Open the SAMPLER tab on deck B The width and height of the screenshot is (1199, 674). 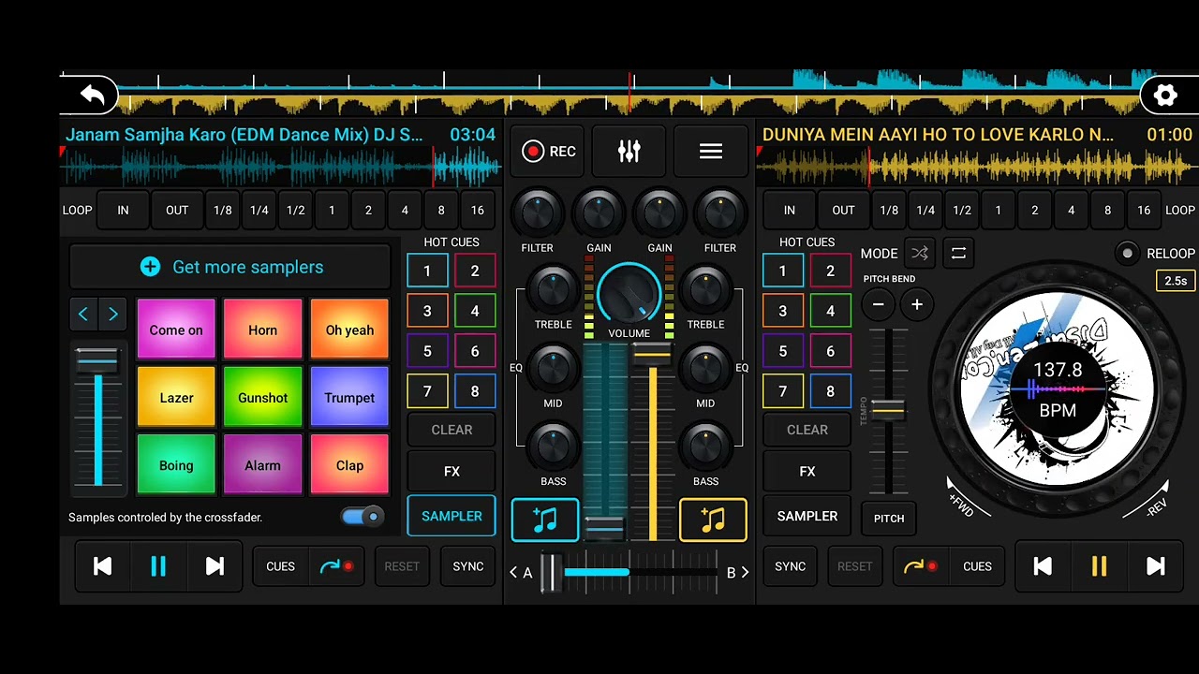pyautogui.click(x=807, y=516)
